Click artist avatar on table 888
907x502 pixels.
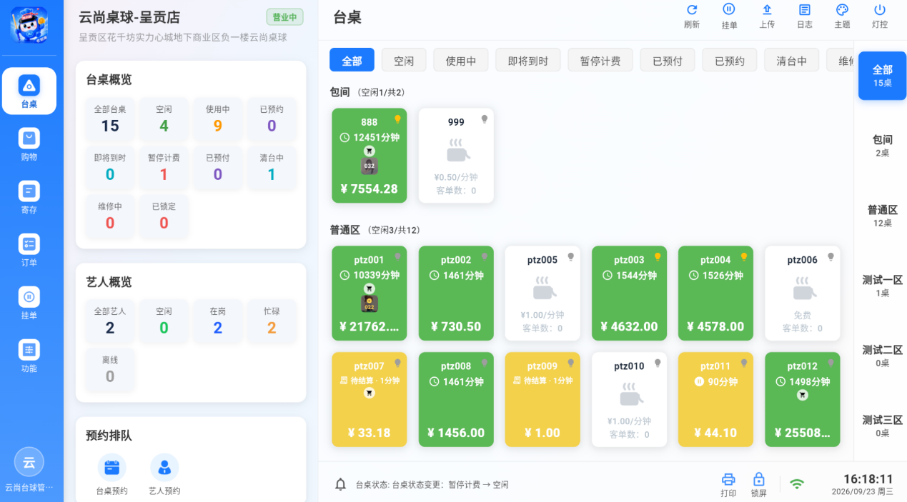click(x=370, y=166)
